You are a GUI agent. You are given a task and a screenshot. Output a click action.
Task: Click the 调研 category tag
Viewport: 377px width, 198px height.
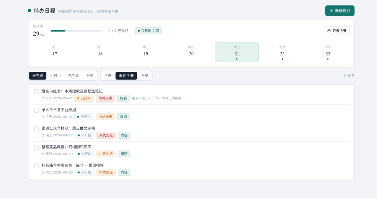pos(124,154)
